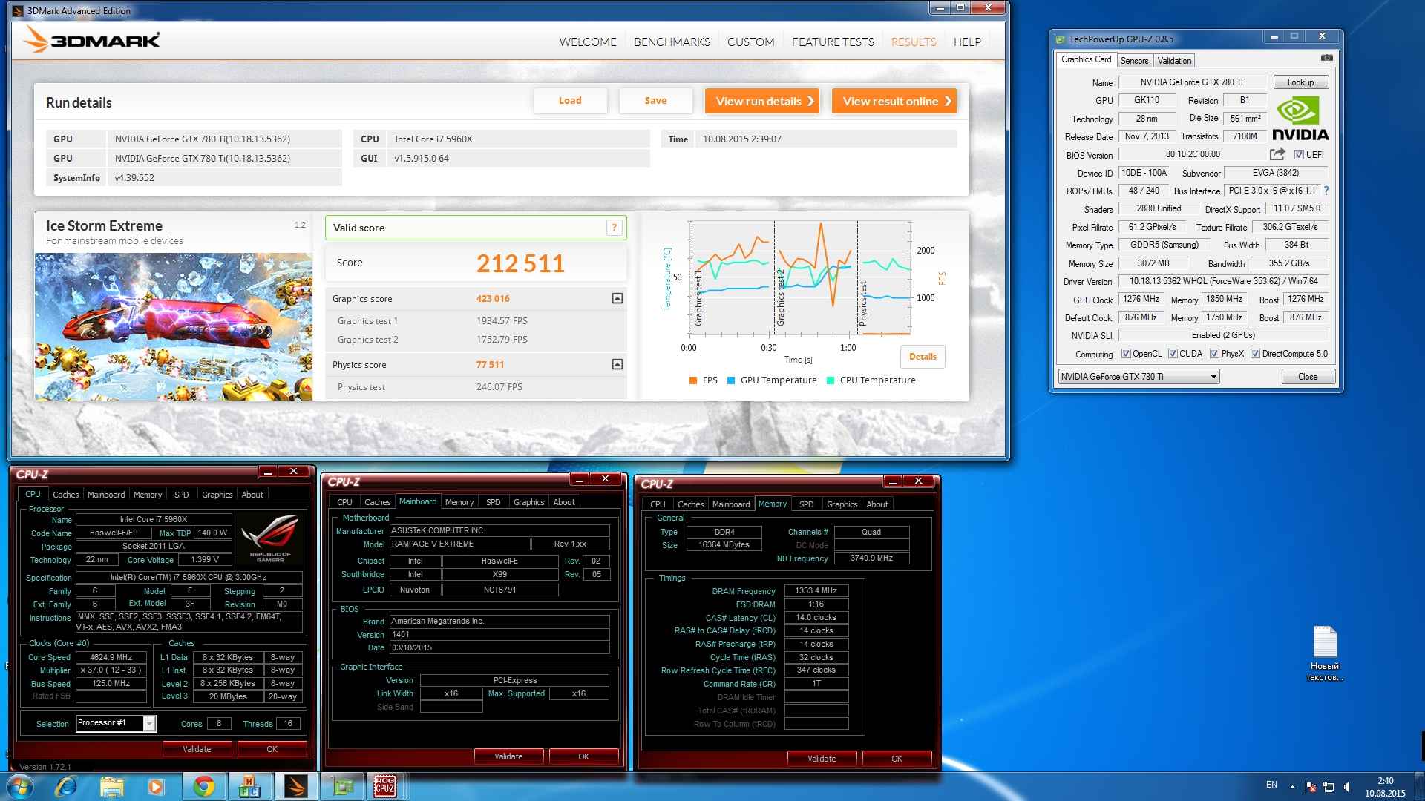Open the About tab in CPU-Z Mainboard window

564,502
